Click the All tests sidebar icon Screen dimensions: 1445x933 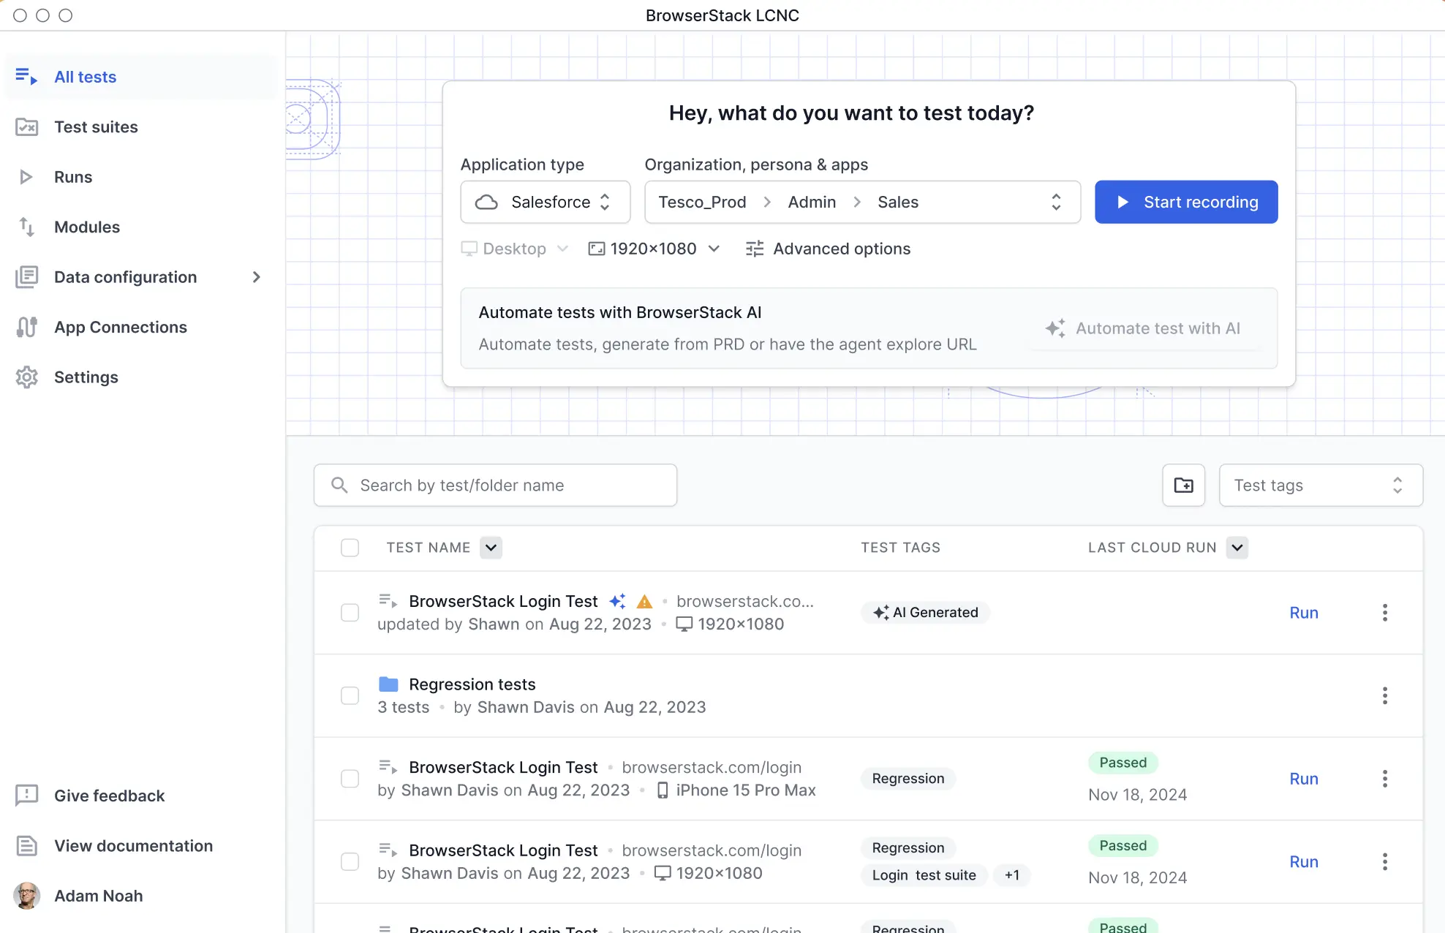(x=26, y=77)
